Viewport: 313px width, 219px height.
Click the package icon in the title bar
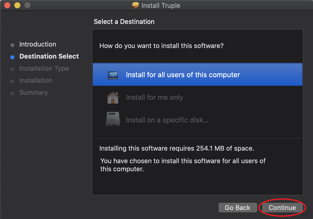pos(136,5)
